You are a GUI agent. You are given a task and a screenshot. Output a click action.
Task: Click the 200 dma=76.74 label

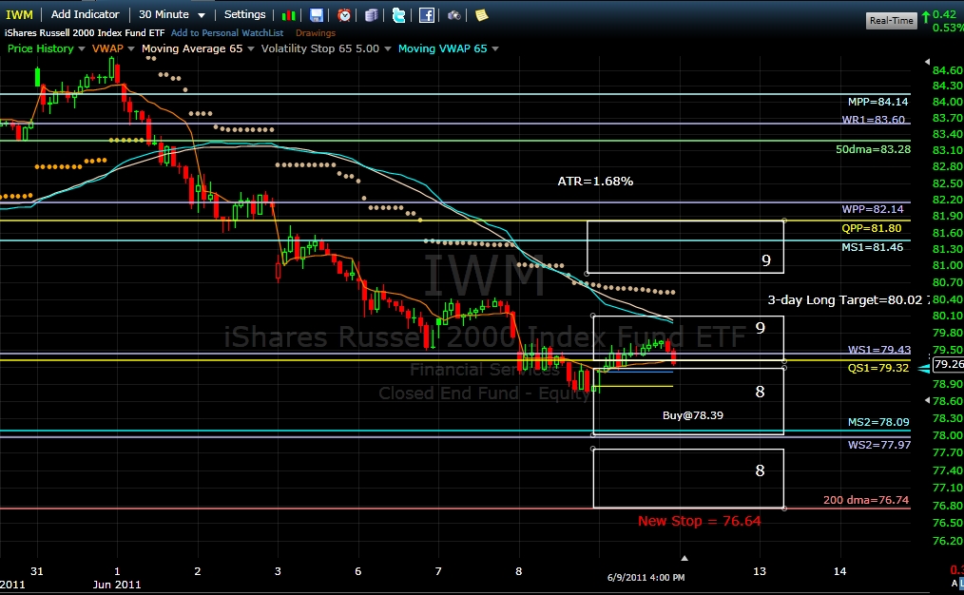point(866,500)
